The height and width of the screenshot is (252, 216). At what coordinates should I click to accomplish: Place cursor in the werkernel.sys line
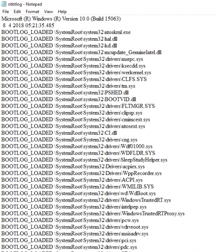(x=76, y=73)
